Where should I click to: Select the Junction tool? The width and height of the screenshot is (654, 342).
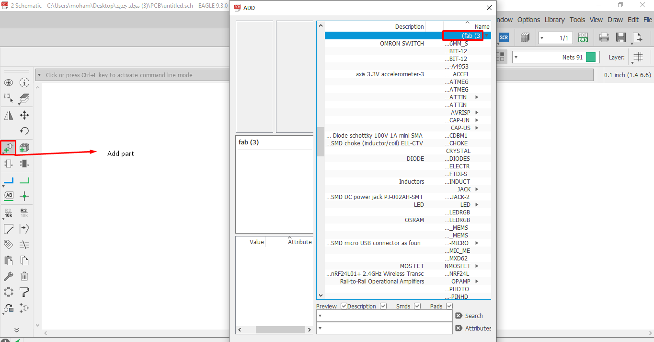(x=24, y=196)
